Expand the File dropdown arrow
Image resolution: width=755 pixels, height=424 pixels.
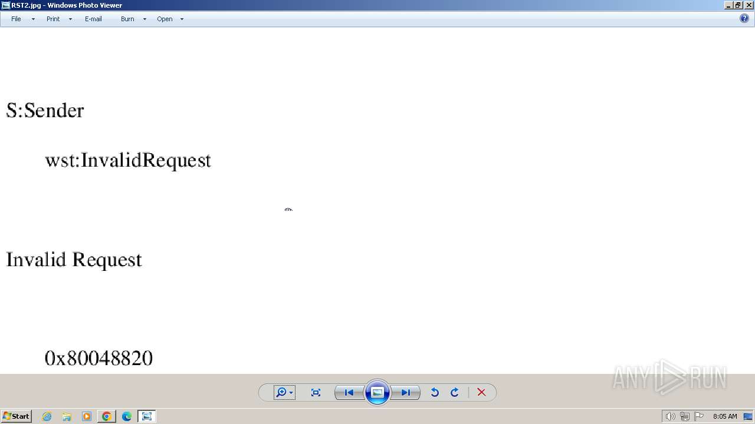click(x=33, y=19)
